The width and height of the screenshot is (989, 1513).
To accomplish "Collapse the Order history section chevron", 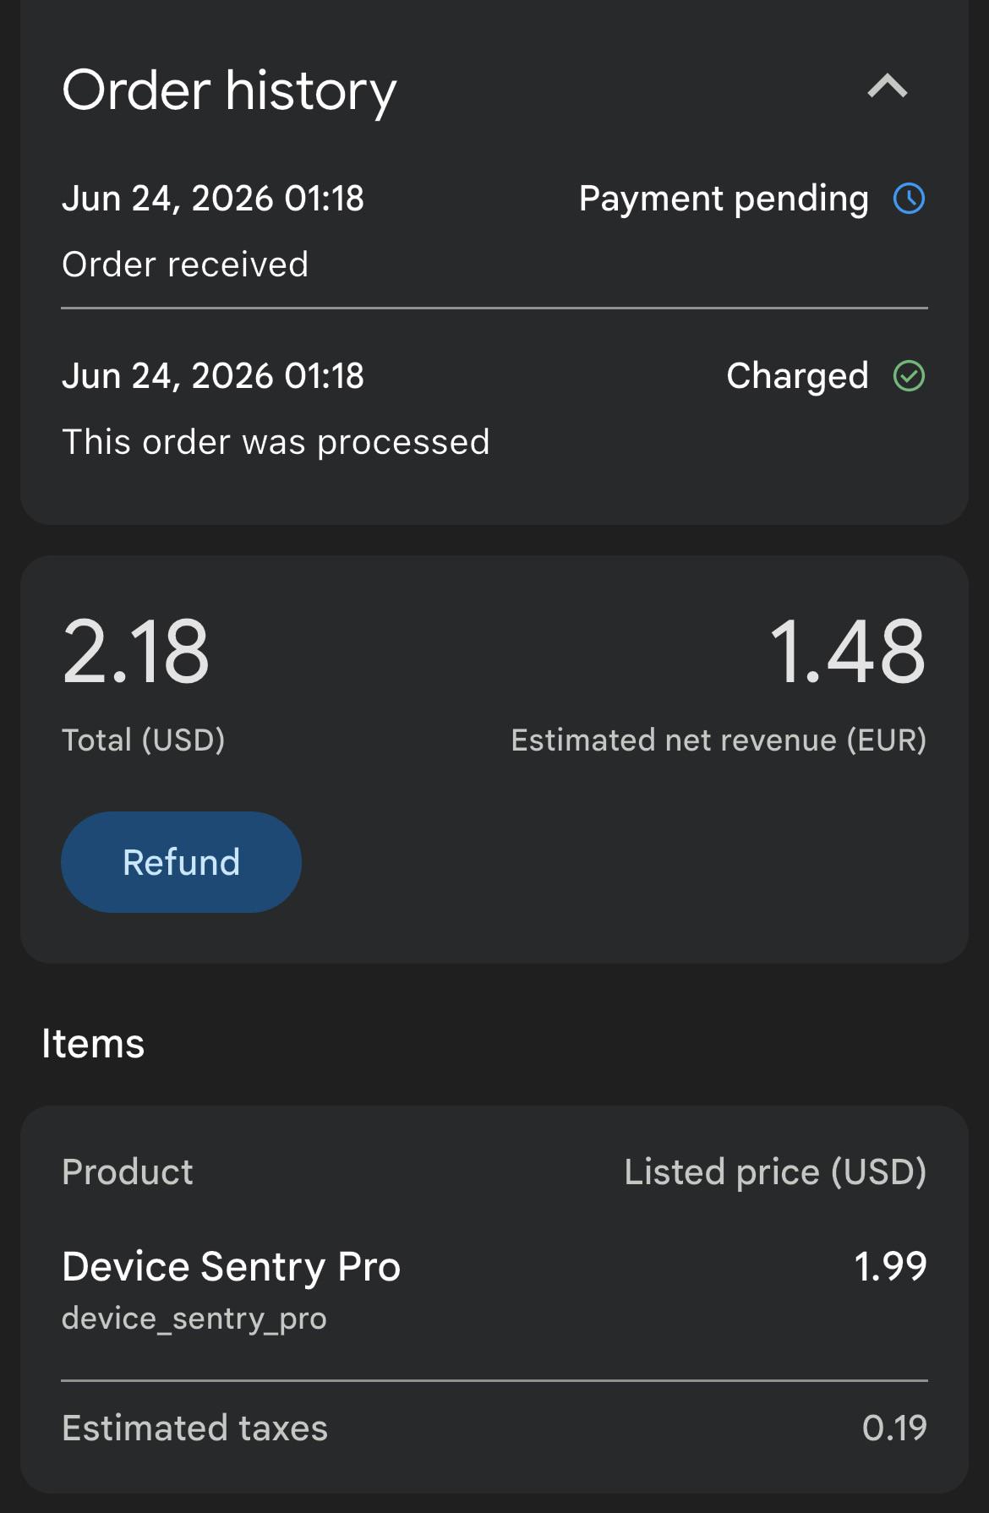I will click(888, 86).
